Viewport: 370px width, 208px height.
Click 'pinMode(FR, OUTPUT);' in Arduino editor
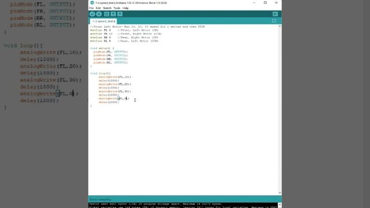pos(110,55)
